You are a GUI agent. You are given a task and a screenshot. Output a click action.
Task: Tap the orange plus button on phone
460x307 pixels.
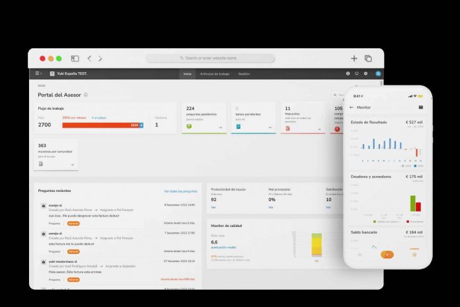tap(387, 255)
